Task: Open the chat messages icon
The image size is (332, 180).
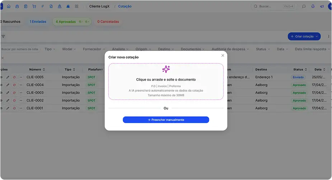Action: pos(304,6)
